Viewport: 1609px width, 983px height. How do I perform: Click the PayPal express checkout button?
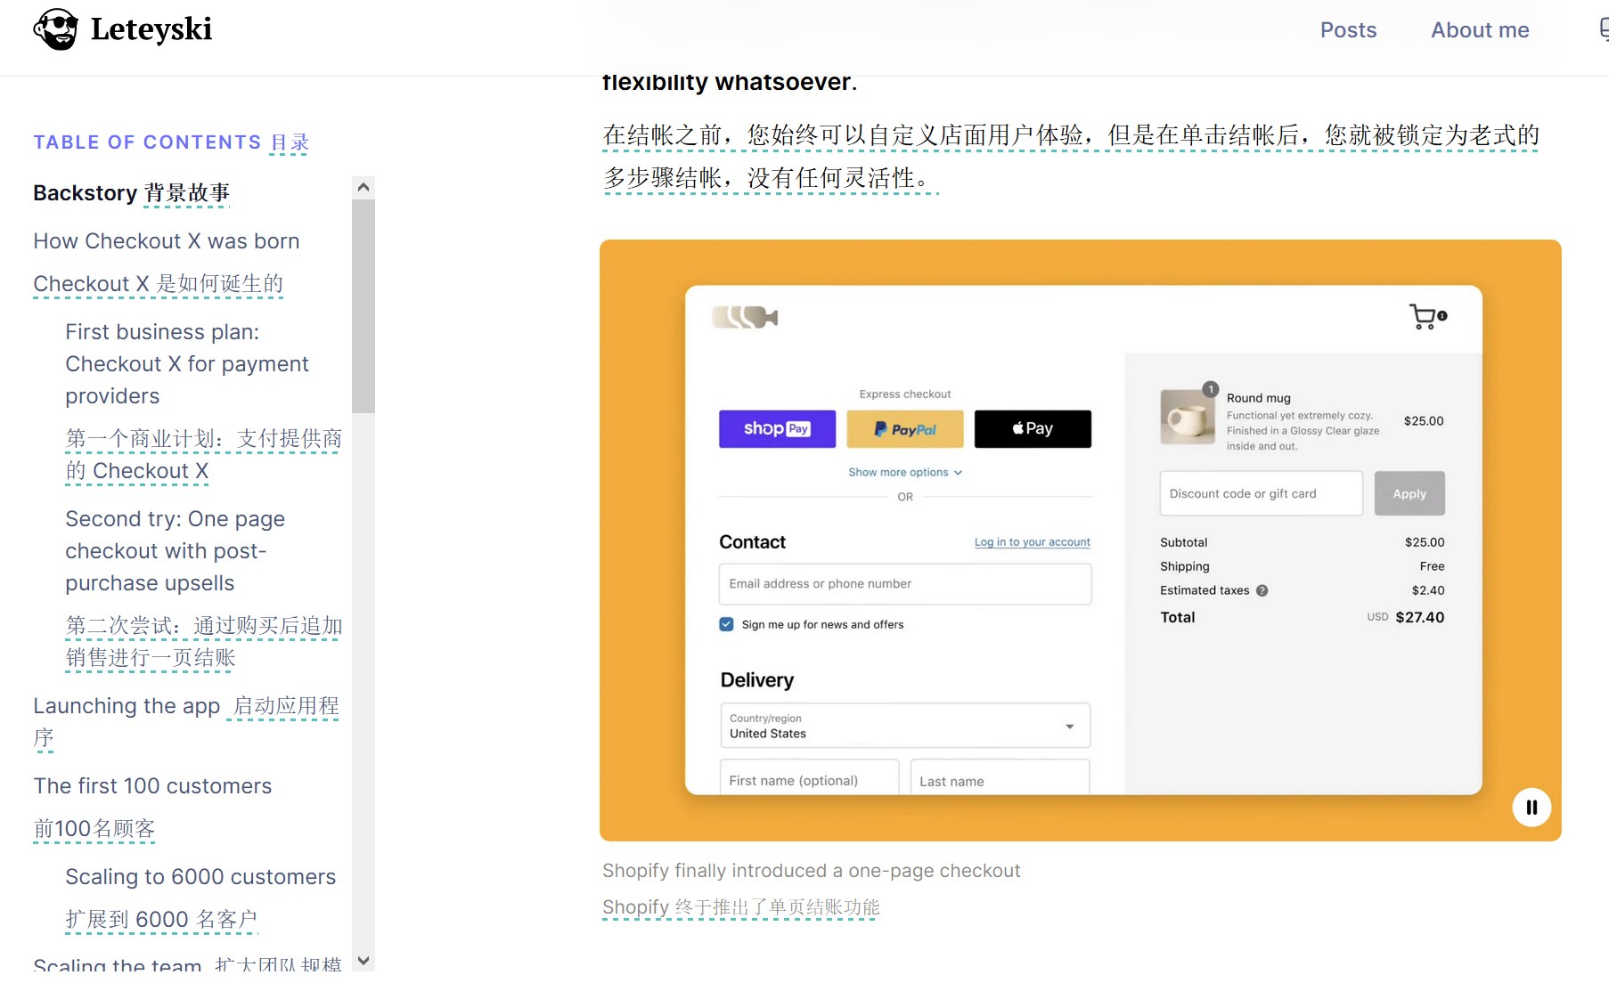904,429
